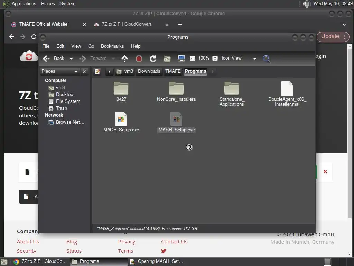This screenshot has width=354, height=266.
Task: Close the TMAFE Official Website tab
Action: coord(84,25)
